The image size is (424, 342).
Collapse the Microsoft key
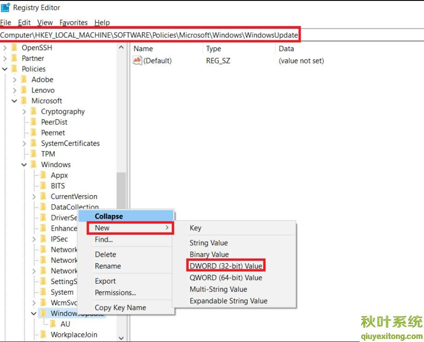coord(14,101)
